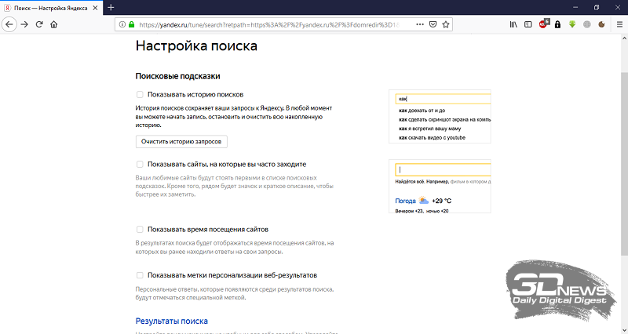
Task: Restore down the browser window
Action: coord(597,7)
